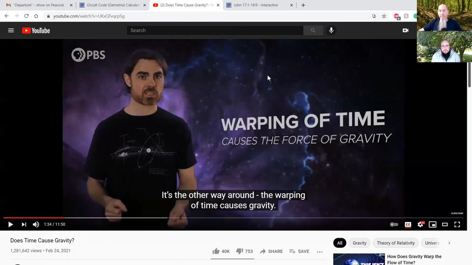Enable miniplayer mode

[433, 225]
